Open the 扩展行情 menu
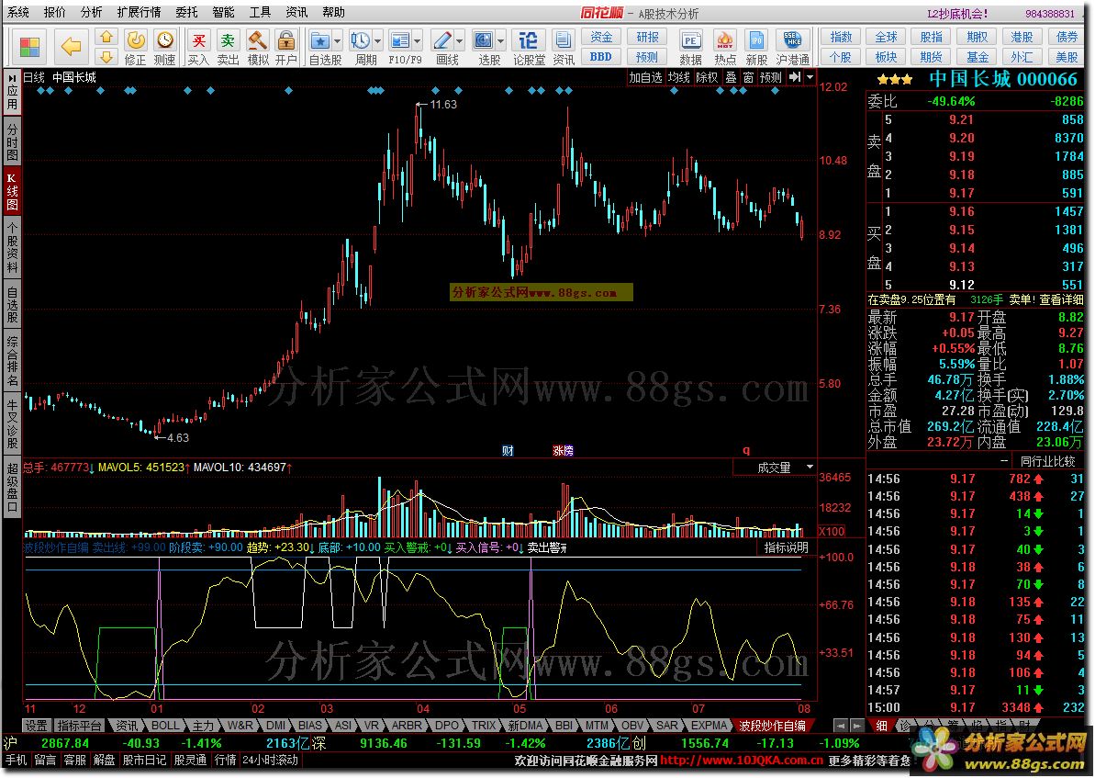 [139, 12]
